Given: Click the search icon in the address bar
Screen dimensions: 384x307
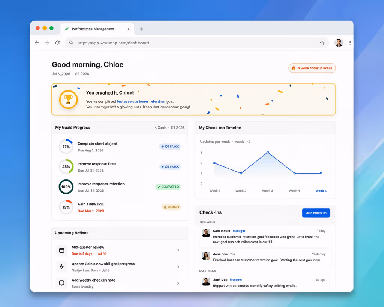Looking at the screenshot, I should point(71,43).
